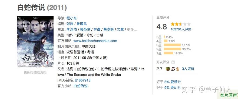Open screenwriter 张炭's page

pyautogui.click(x=70, y=24)
